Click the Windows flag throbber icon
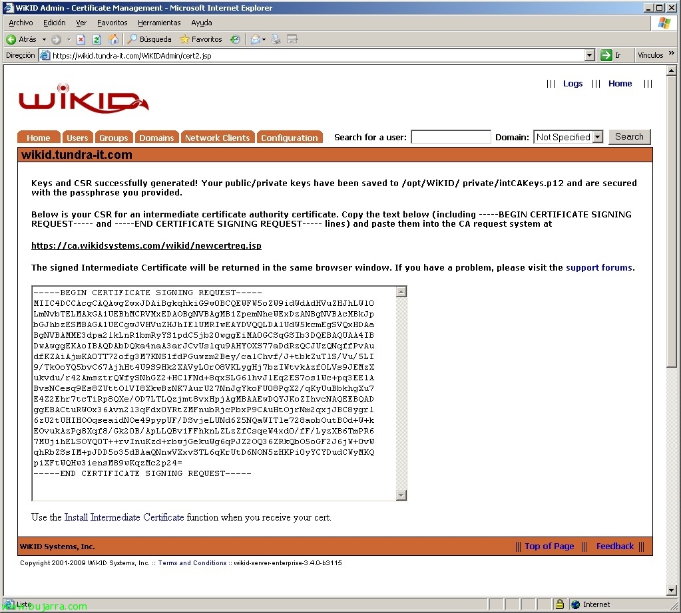Viewport: 681px width, 613px height. tap(664, 23)
